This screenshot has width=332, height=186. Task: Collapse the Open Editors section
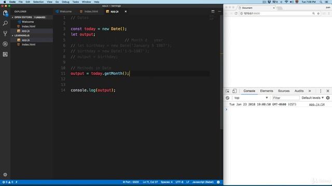pos(23,17)
